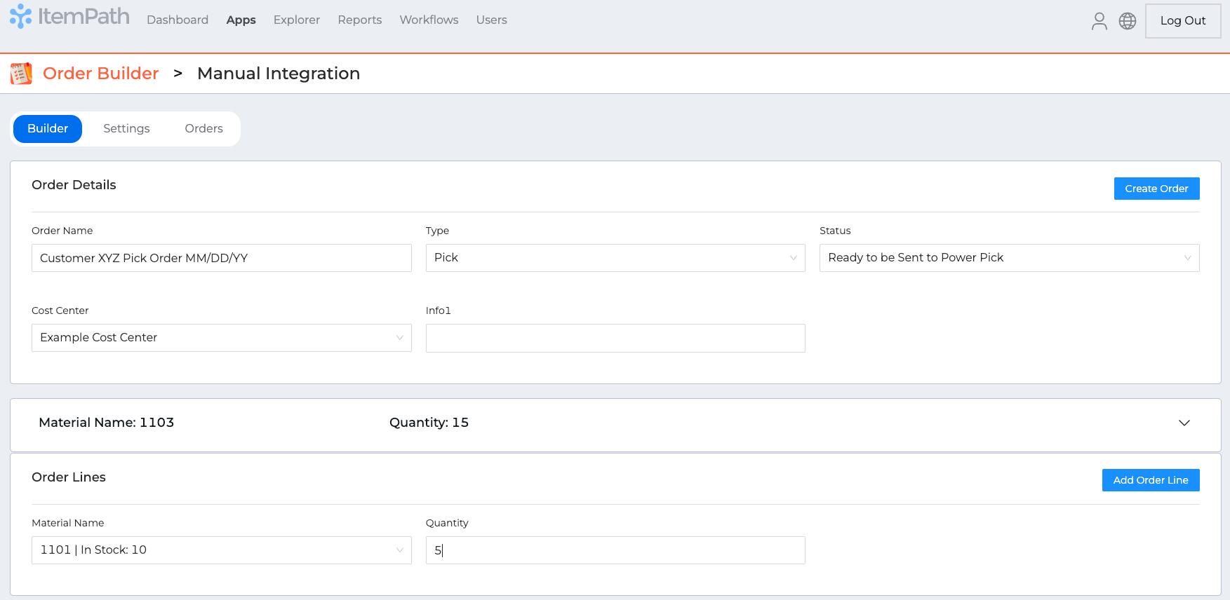Select the Builder tab
The width and height of the screenshot is (1230, 600).
[x=48, y=129]
